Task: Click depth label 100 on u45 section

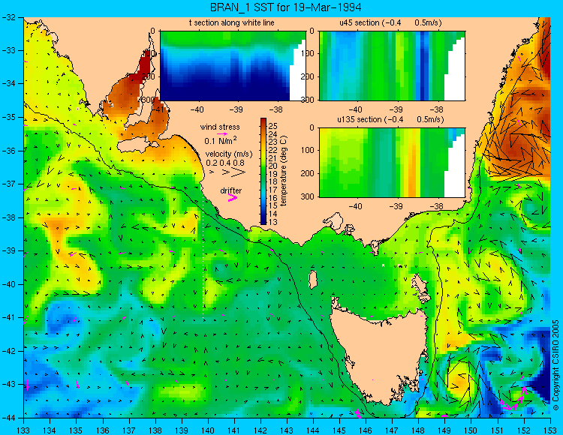Action: coord(307,53)
